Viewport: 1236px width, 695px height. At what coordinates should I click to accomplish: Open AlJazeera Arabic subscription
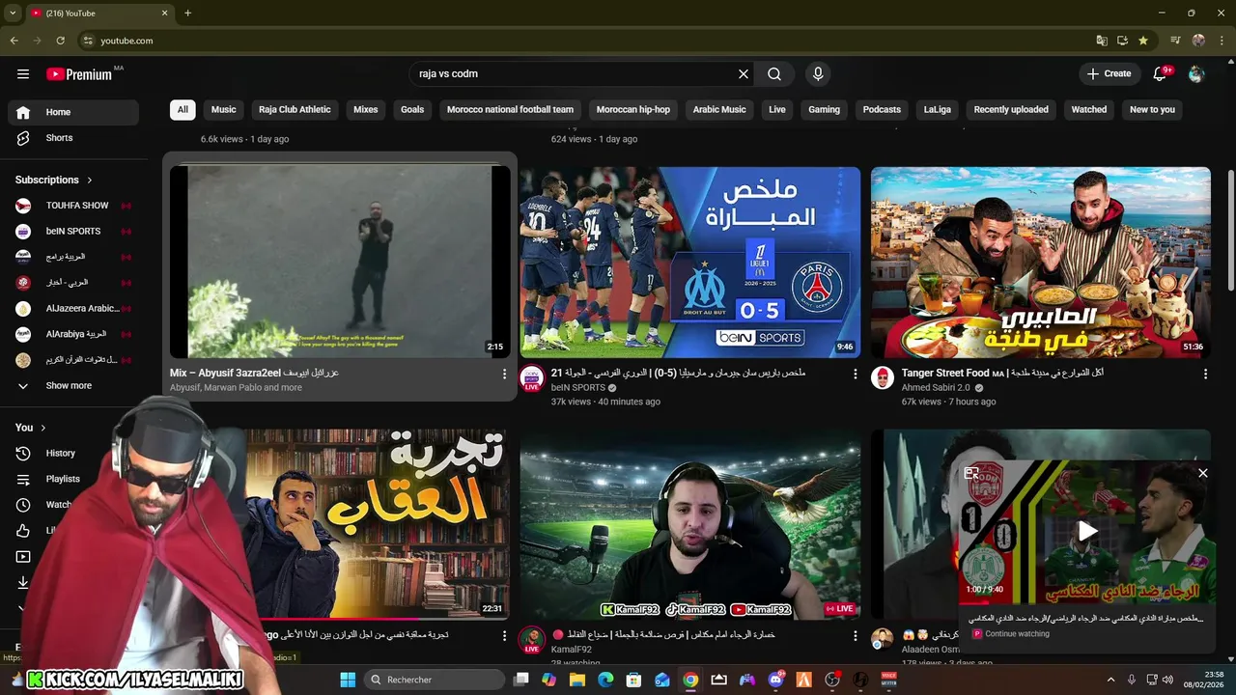pyautogui.click(x=73, y=308)
